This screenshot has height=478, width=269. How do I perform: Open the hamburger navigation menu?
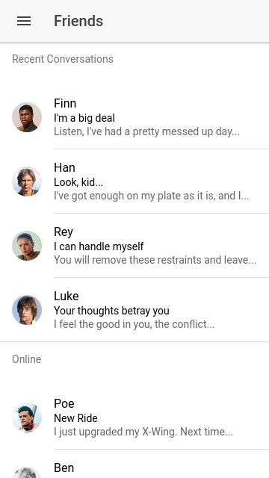click(24, 21)
